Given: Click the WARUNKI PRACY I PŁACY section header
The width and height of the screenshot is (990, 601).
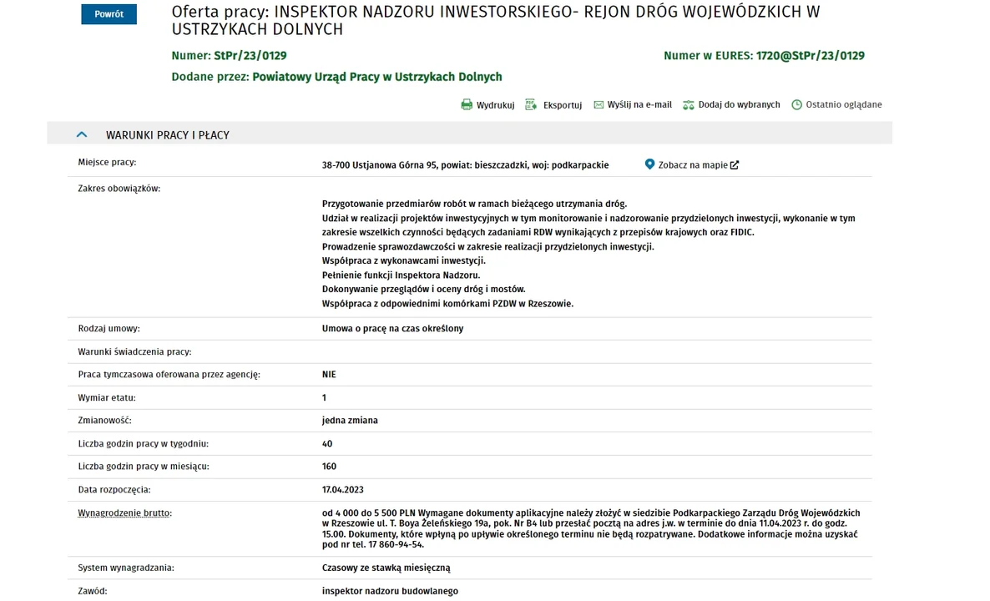Looking at the screenshot, I should click(469, 134).
